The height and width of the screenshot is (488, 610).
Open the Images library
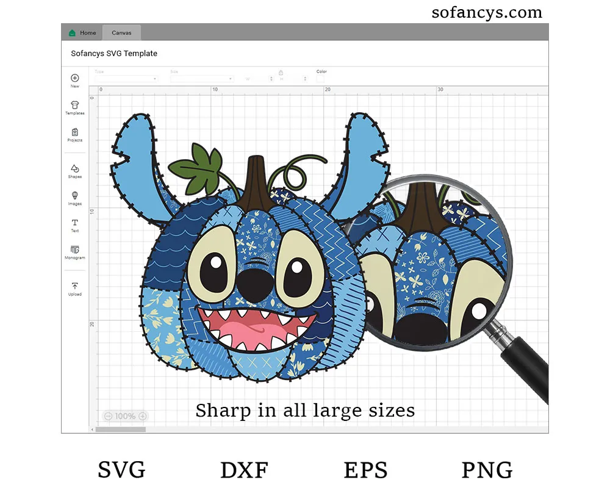[x=75, y=198]
